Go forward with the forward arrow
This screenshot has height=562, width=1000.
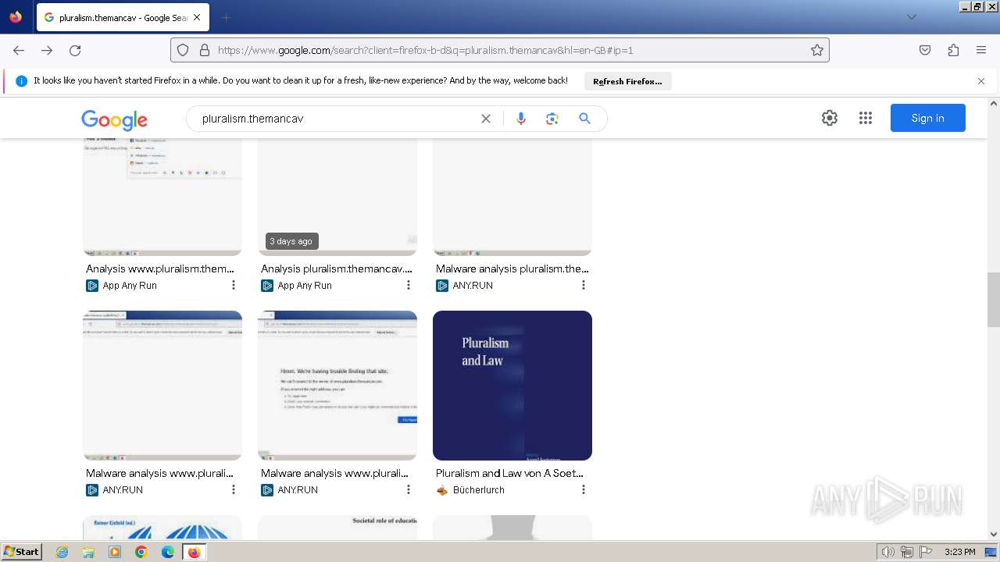click(x=47, y=50)
